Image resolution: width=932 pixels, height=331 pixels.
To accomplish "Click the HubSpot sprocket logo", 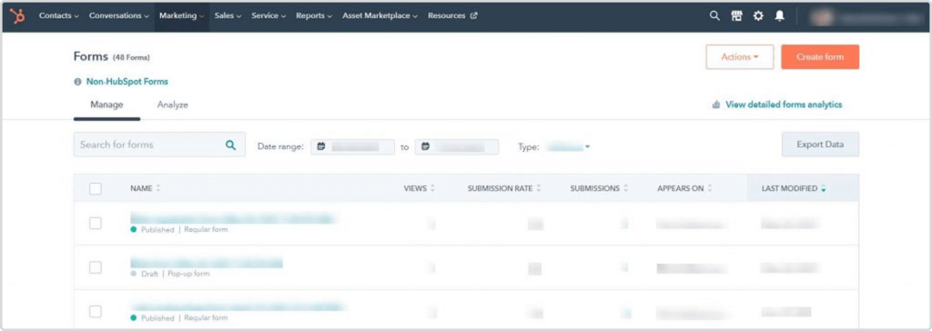I will click(x=17, y=16).
